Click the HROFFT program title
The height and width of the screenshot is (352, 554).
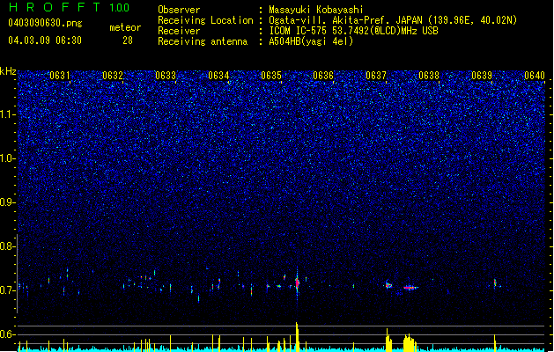pos(55,7)
